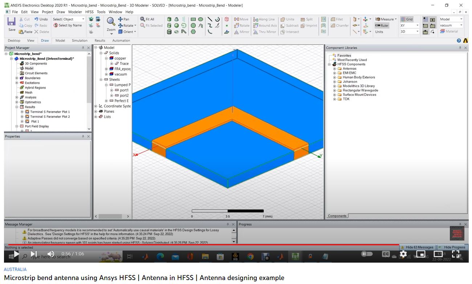Image resolution: width=472 pixels, height=284 pixels.
Task: Draw a line segment
Action: point(210,19)
